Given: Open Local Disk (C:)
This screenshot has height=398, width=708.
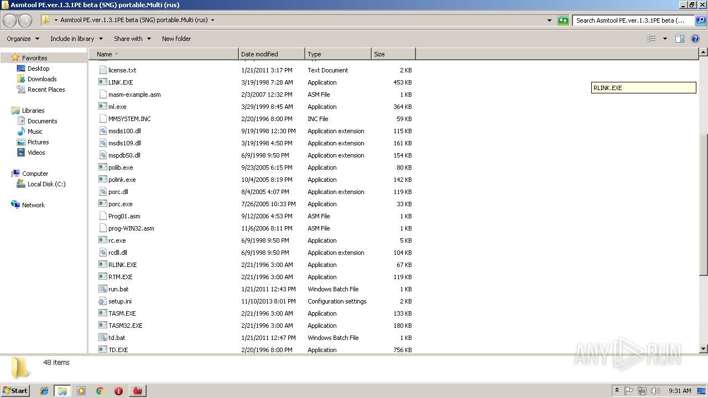Looking at the screenshot, I should pyautogui.click(x=46, y=184).
